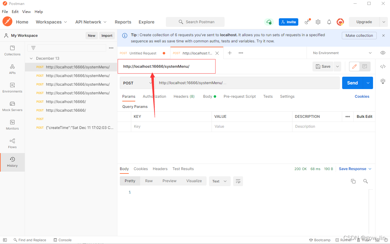Open Environments in the sidebar

(12, 88)
